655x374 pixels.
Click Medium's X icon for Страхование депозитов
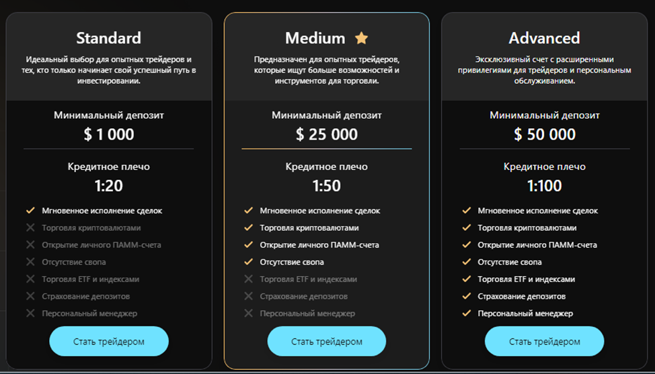click(x=248, y=296)
